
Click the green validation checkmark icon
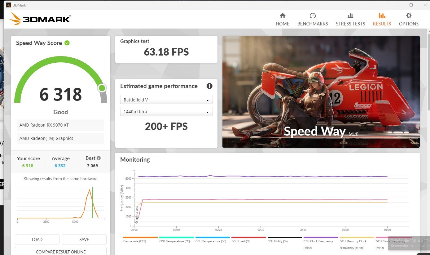pos(67,43)
